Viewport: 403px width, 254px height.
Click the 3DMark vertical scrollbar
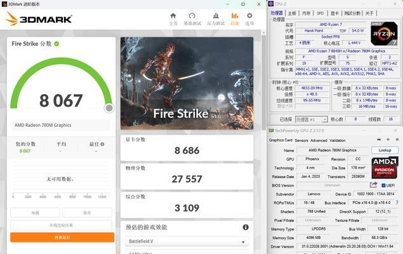(263, 83)
